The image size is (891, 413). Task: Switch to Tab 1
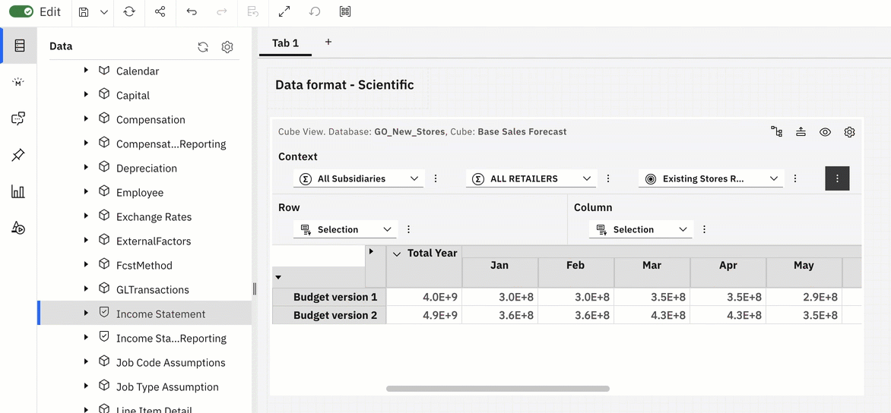[285, 43]
